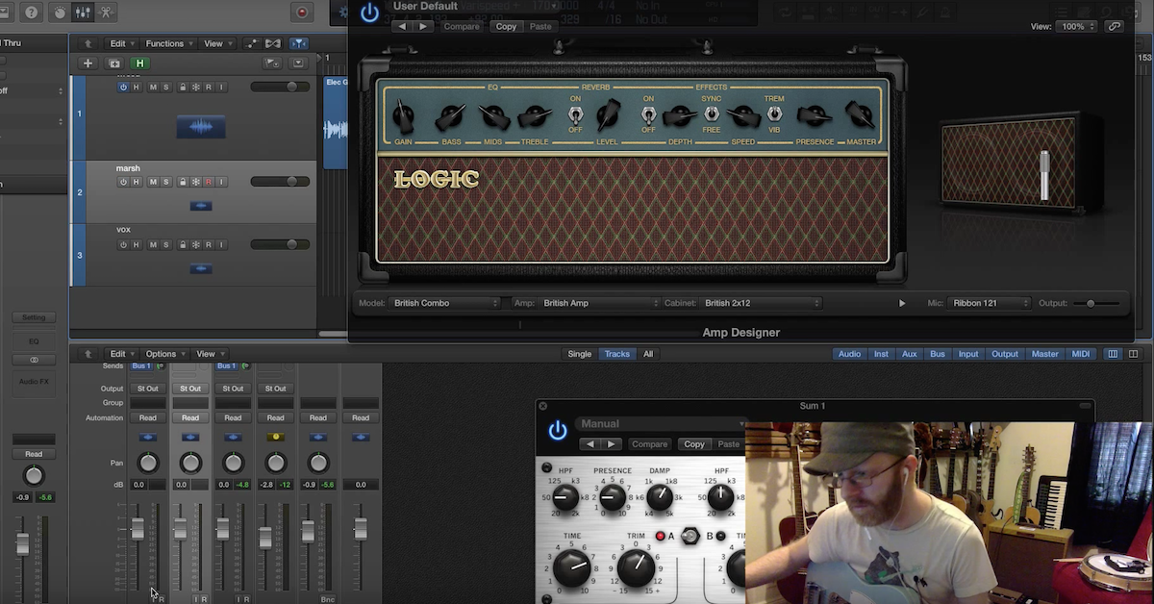Disable record on marsh track
Viewport: 1154px width, 604px height.
point(208,182)
